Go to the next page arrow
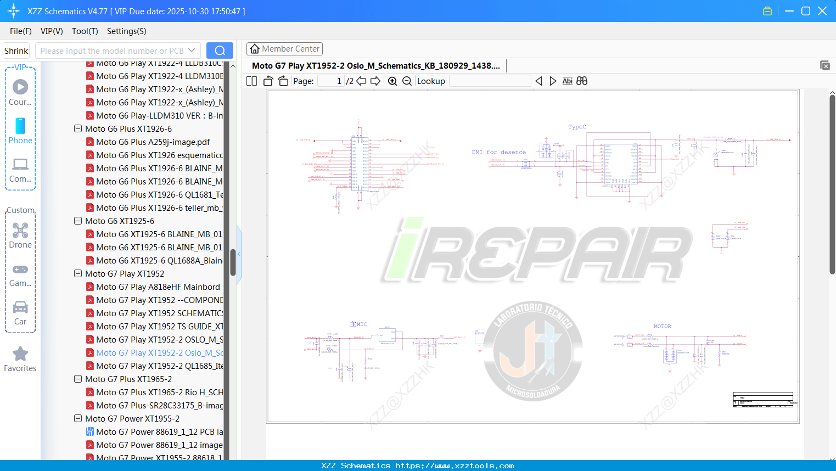The width and height of the screenshot is (836, 471). tap(375, 81)
